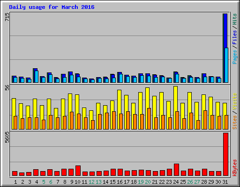Click day 14 on the x-axis
The height and width of the screenshot is (187, 240).
(105, 182)
